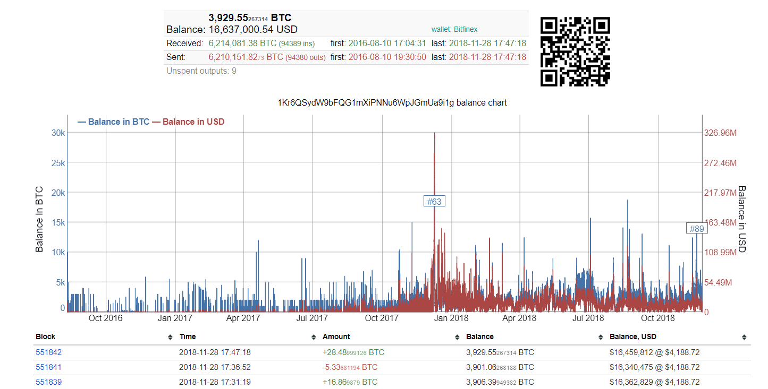Image resolution: width=768 pixels, height=389 pixels.
Task: Select the #89 chart annotation marker
Action: [x=696, y=229]
